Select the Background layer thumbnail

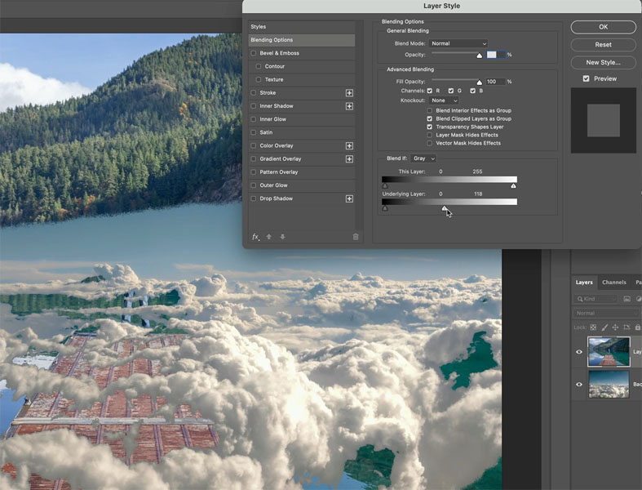609,384
